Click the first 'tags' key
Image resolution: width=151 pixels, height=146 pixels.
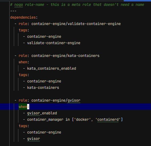tap(23, 30)
